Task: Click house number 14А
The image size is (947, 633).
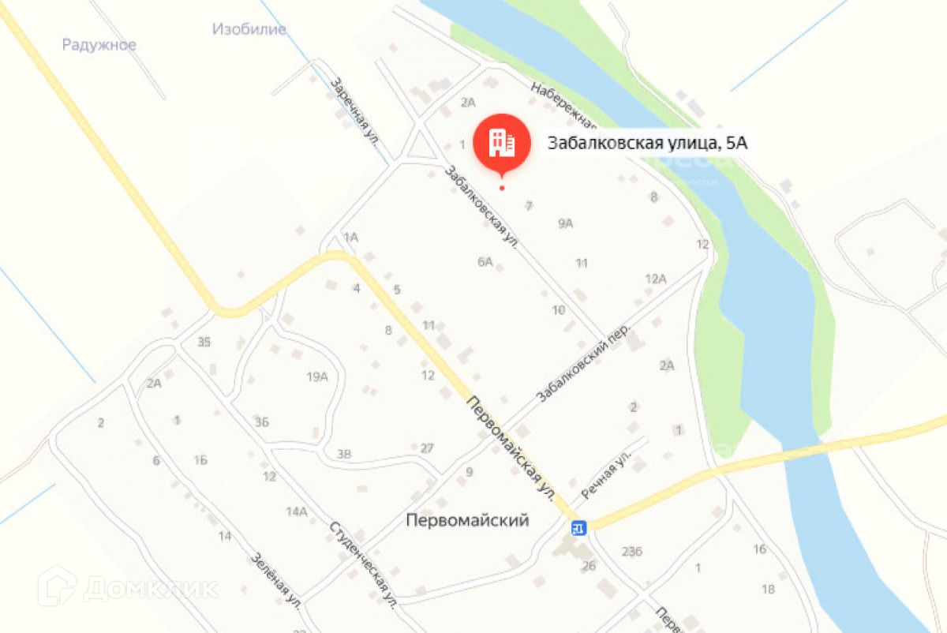Action: coord(297,511)
